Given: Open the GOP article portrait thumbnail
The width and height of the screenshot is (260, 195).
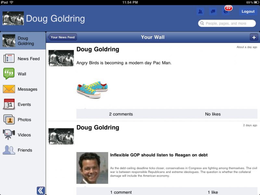Looking at the screenshot, I should click(92, 168).
